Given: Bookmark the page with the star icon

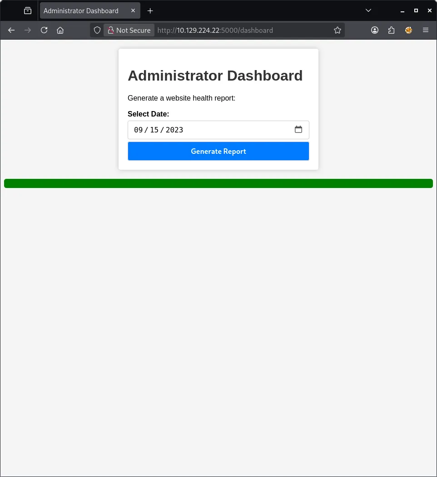Looking at the screenshot, I should pos(337,30).
